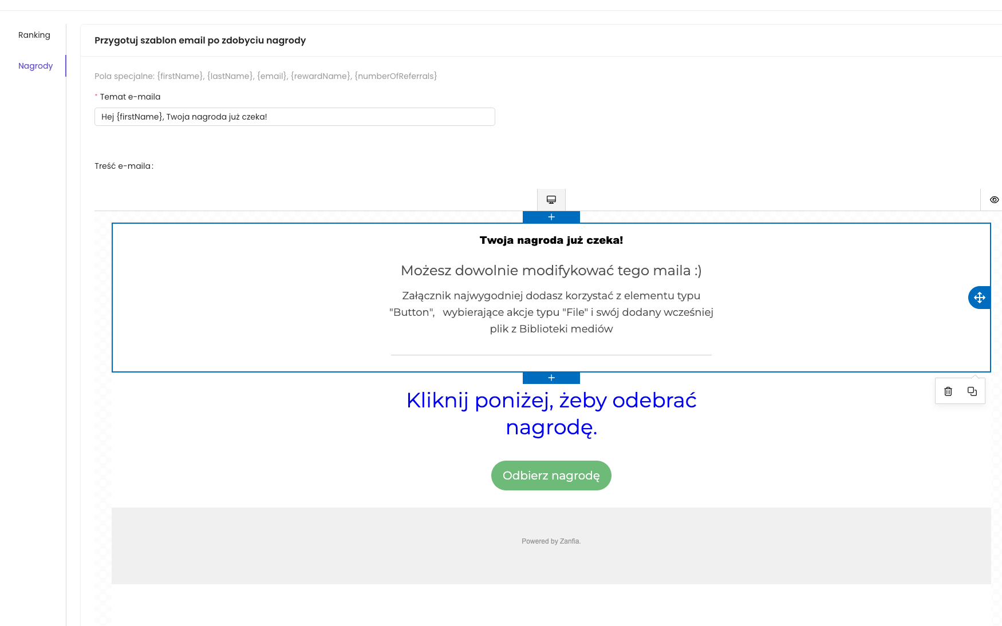Add block above selected section with plus
The height and width of the screenshot is (626, 1002).
(x=551, y=217)
